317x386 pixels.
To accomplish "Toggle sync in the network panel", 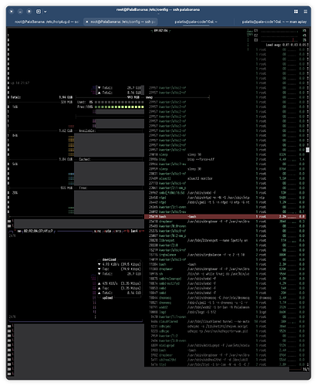I will [97, 231].
